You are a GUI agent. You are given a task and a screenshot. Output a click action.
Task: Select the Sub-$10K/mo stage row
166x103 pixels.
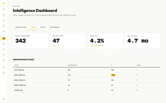(87, 70)
